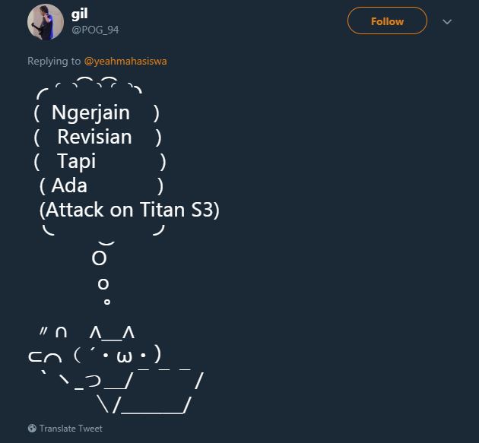
Task: Click the word Ngerjain in the tweet
Action: (x=90, y=113)
